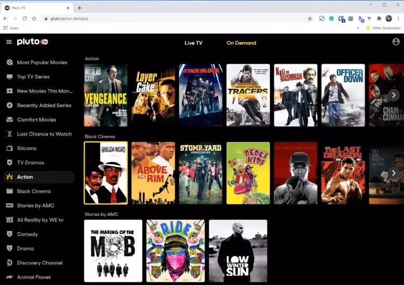Screen dimensions: 404x285
Task: Click the Black Cinema clapperboard icon
Action: tap(10, 191)
